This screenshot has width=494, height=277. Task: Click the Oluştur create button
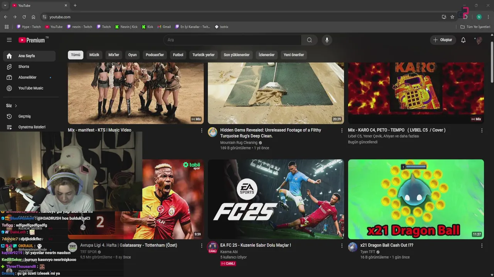point(443,40)
